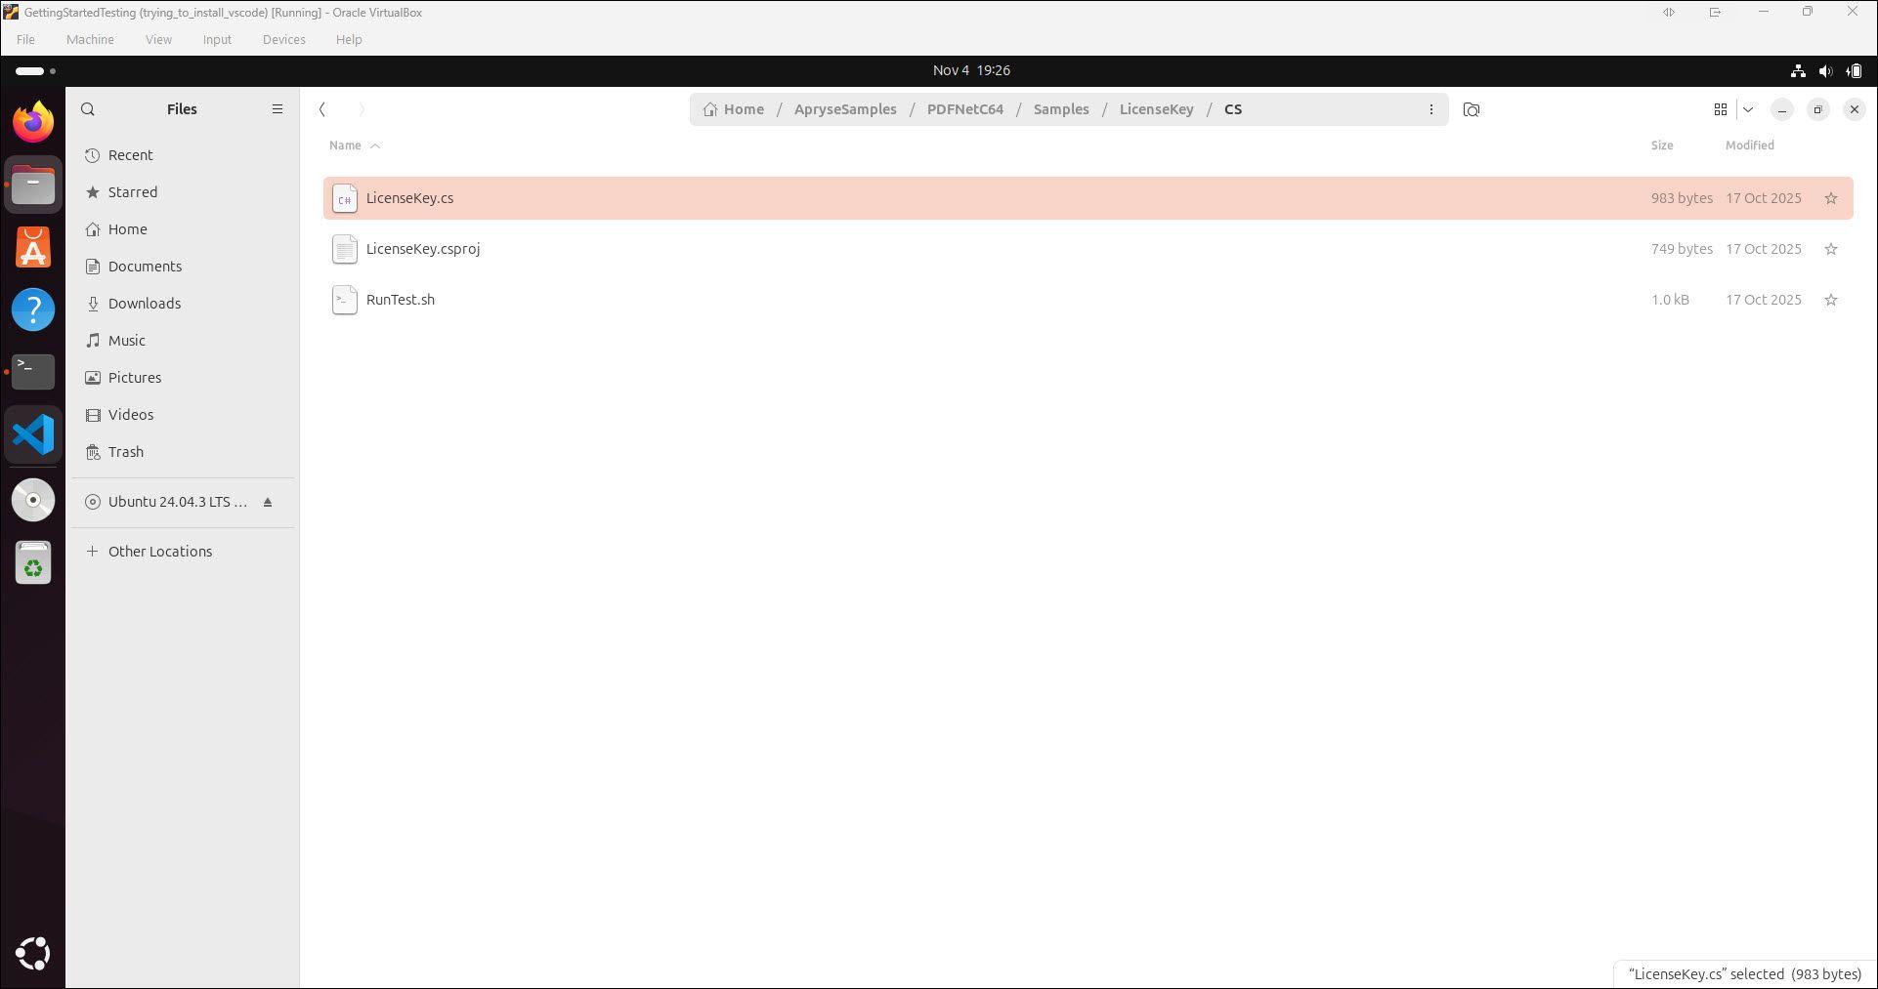Image resolution: width=1878 pixels, height=989 pixels.
Task: Launch Visual Studio Code from dock
Action: coord(33,434)
